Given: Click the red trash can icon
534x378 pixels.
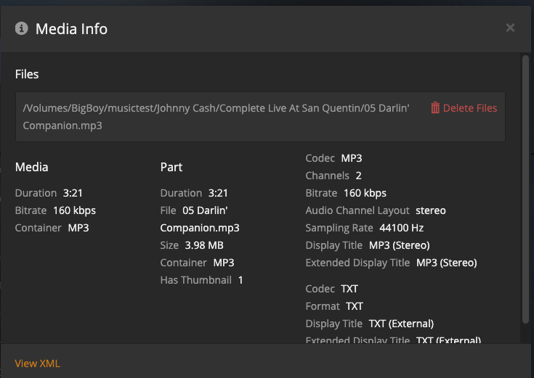Looking at the screenshot, I should [435, 108].
